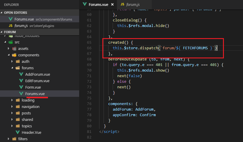The width and height of the screenshot is (243, 142).
Task: Click the JS icon beside open editor forum.js
Action: click(11, 26)
